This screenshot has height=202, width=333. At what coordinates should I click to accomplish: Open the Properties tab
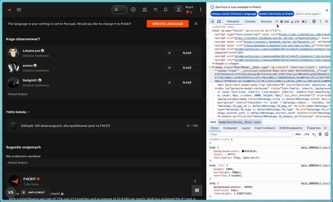coord(313,128)
